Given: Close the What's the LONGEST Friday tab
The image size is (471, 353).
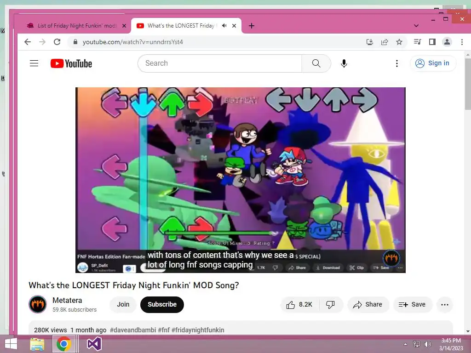Looking at the screenshot, I should point(234,26).
